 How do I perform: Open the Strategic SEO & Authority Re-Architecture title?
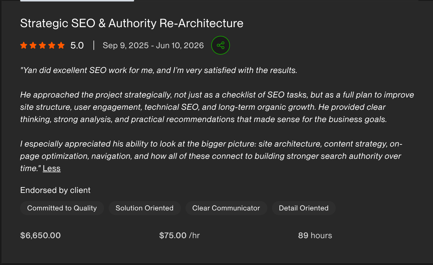pyautogui.click(x=132, y=23)
